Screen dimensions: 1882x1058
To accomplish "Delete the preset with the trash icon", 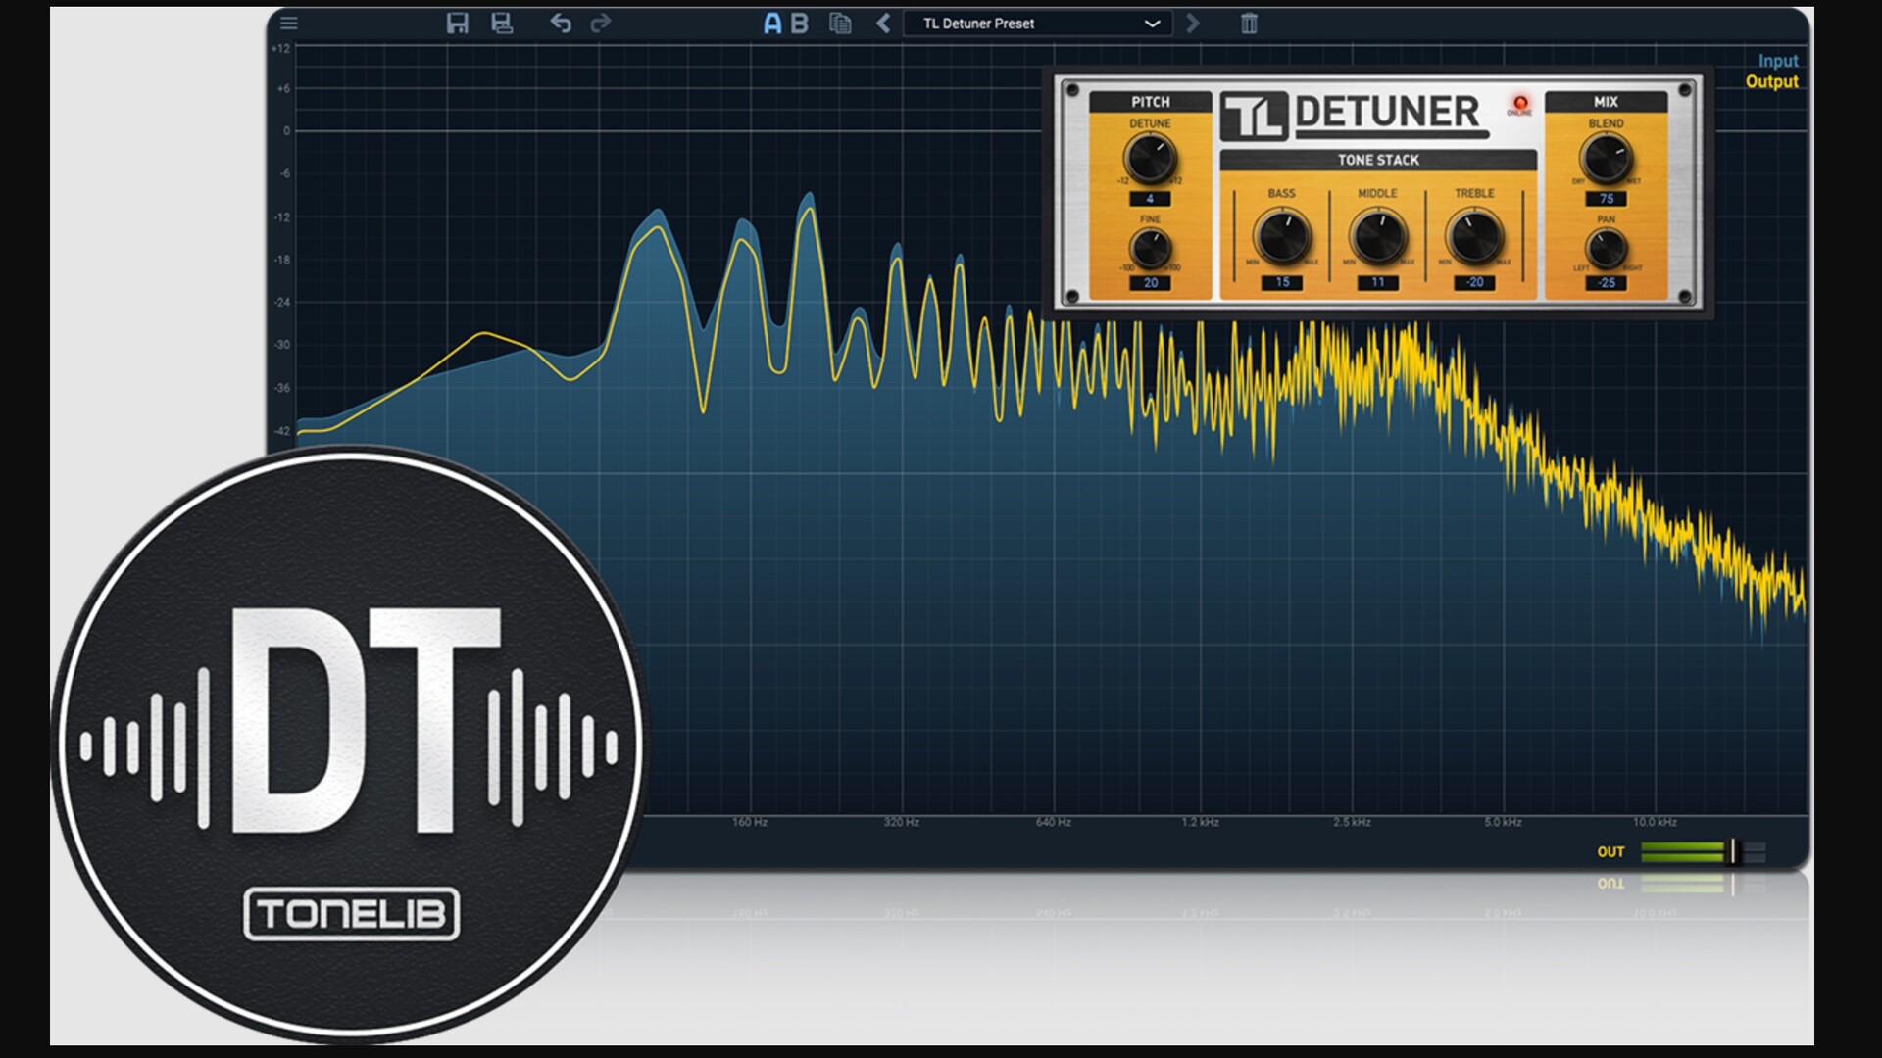I will pos(1249,24).
